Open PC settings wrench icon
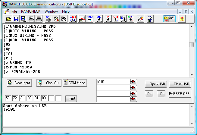This screenshot has height=135, width=197. click(x=48, y=19)
